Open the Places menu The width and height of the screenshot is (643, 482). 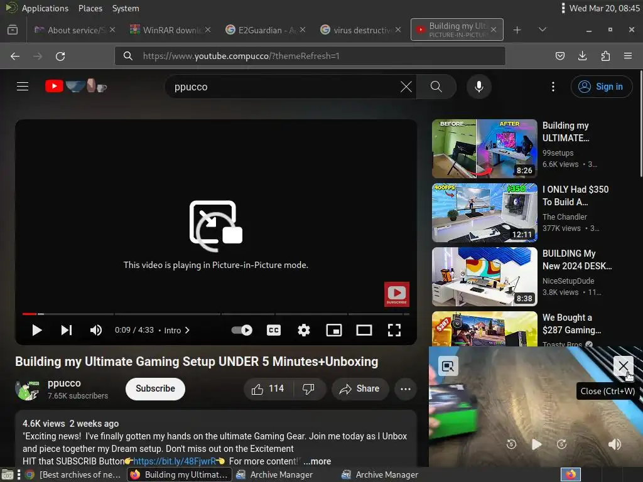click(90, 8)
